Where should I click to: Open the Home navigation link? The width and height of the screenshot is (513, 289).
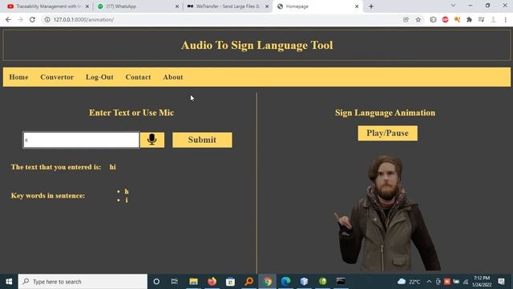pyautogui.click(x=18, y=77)
